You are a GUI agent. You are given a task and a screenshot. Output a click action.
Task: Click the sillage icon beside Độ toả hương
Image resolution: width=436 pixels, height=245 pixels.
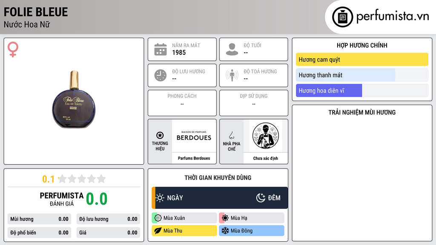[232, 75]
